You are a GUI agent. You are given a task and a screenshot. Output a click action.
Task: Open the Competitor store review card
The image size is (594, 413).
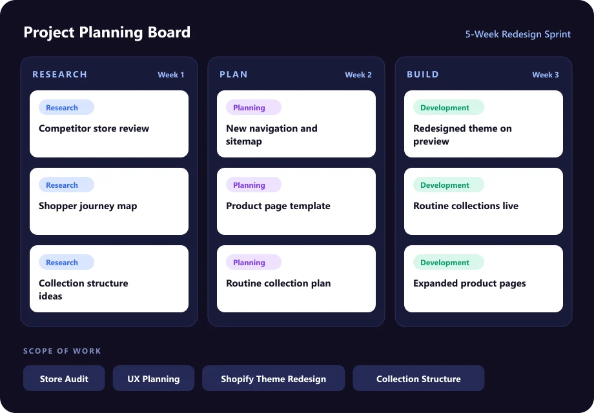pos(108,124)
